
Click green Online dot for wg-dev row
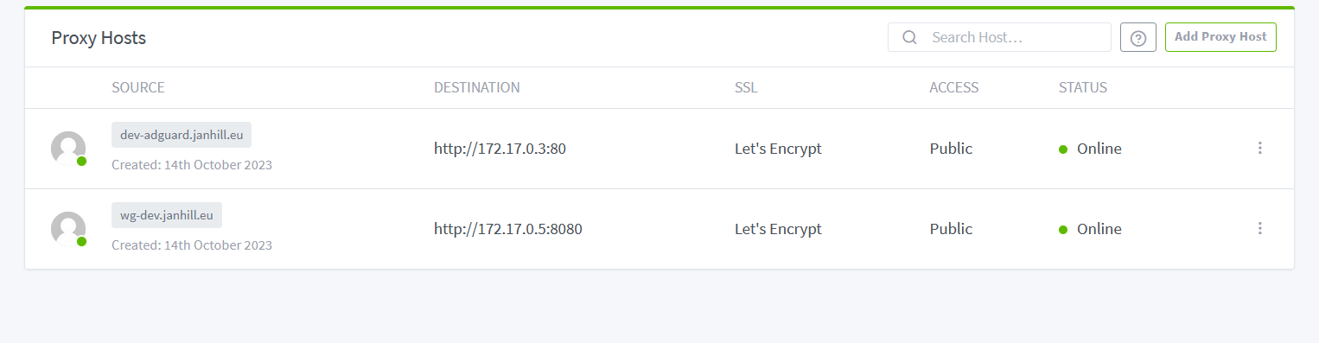click(x=1063, y=229)
